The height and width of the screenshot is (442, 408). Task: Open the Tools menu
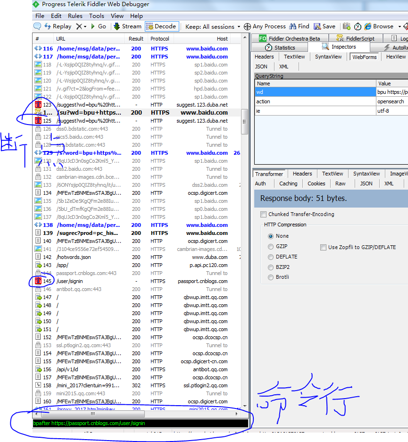pos(97,16)
